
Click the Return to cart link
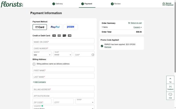(136, 23)
